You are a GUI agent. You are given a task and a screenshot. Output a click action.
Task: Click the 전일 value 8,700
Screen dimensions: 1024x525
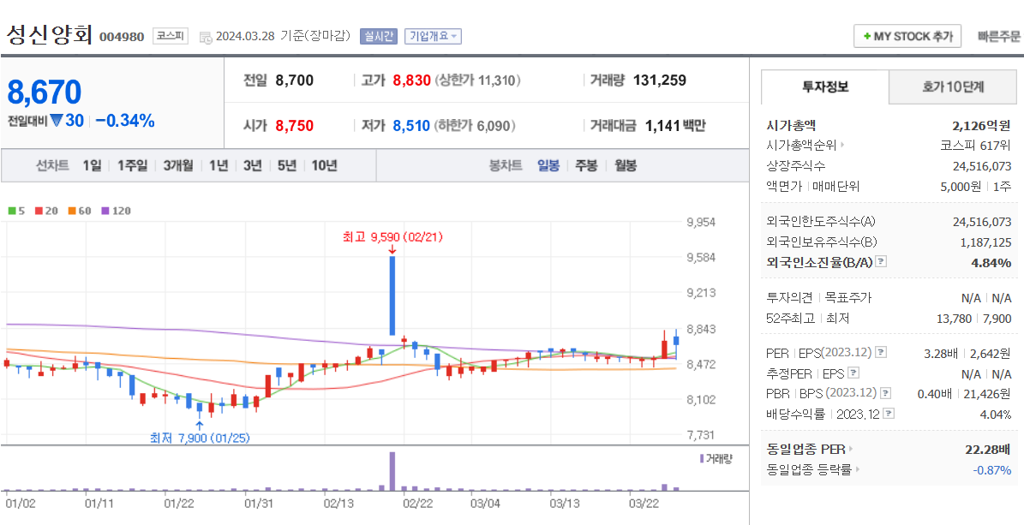click(295, 81)
